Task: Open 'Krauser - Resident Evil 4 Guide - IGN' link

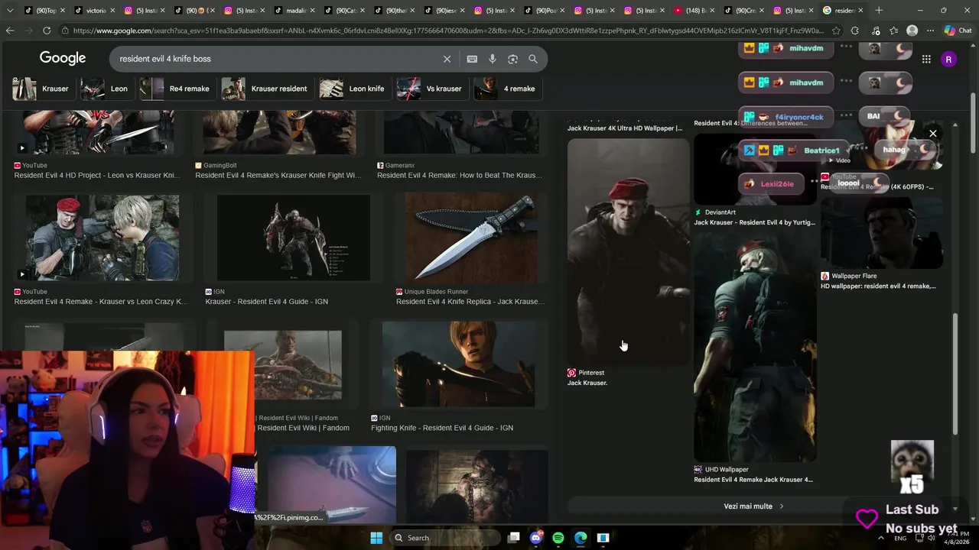Action: (266, 302)
